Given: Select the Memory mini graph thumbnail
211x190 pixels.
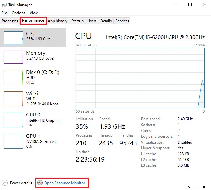Looking at the screenshot, I should coord(13,57).
